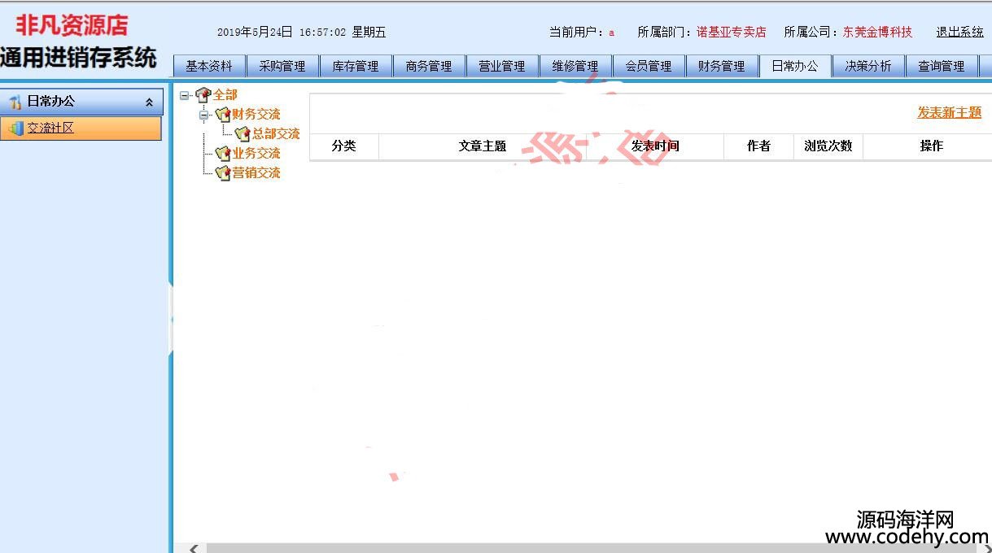992x553 pixels.
Task: Select the 营销交流 tree item
Action: tap(256, 173)
